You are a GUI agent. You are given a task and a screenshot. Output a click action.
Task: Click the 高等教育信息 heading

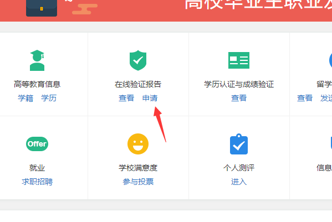(x=37, y=84)
